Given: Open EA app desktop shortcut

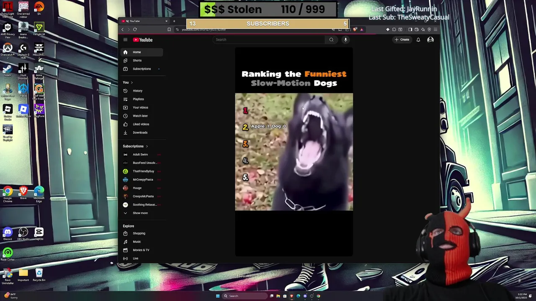Looking at the screenshot, I should (39, 8).
